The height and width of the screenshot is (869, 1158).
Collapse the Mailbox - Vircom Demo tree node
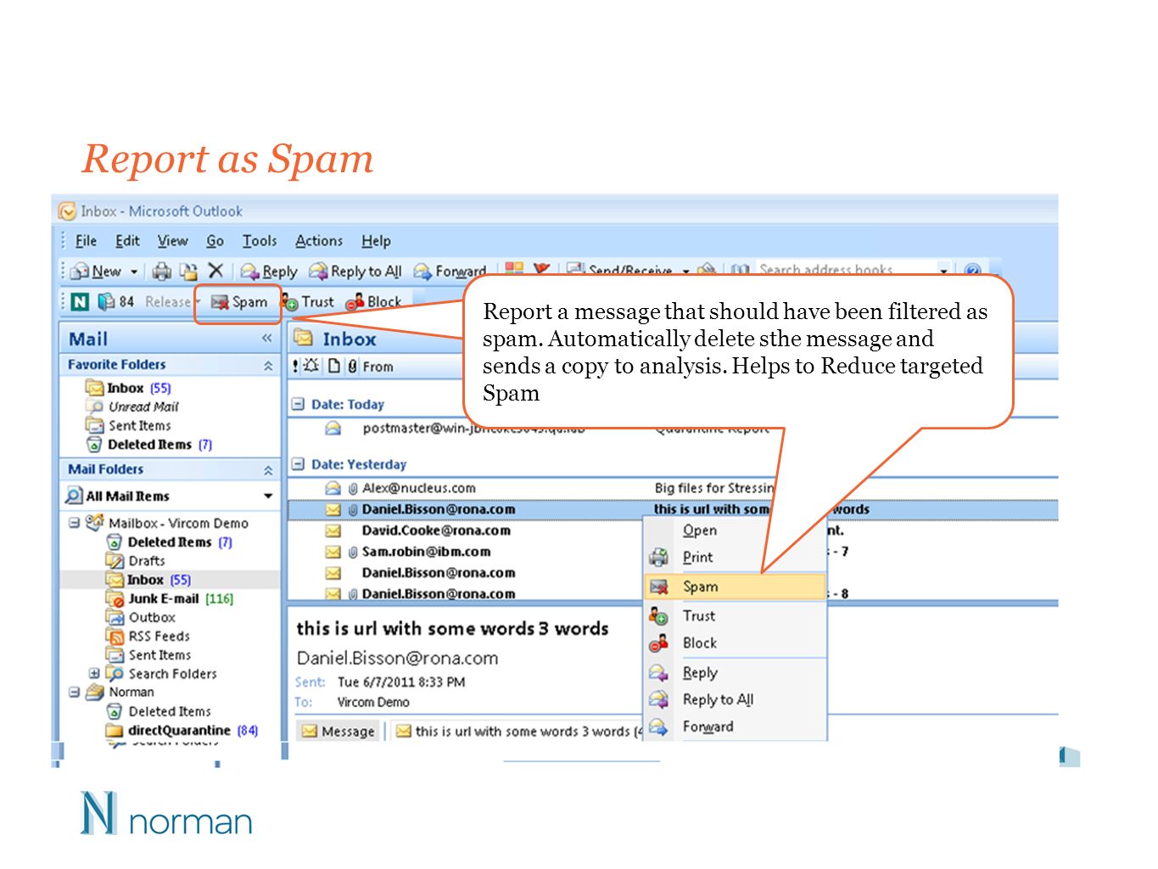click(75, 523)
